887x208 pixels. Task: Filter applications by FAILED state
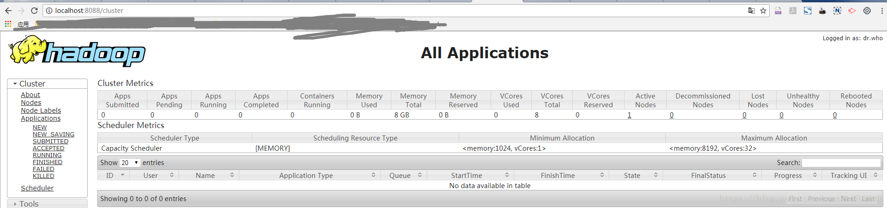tap(44, 169)
